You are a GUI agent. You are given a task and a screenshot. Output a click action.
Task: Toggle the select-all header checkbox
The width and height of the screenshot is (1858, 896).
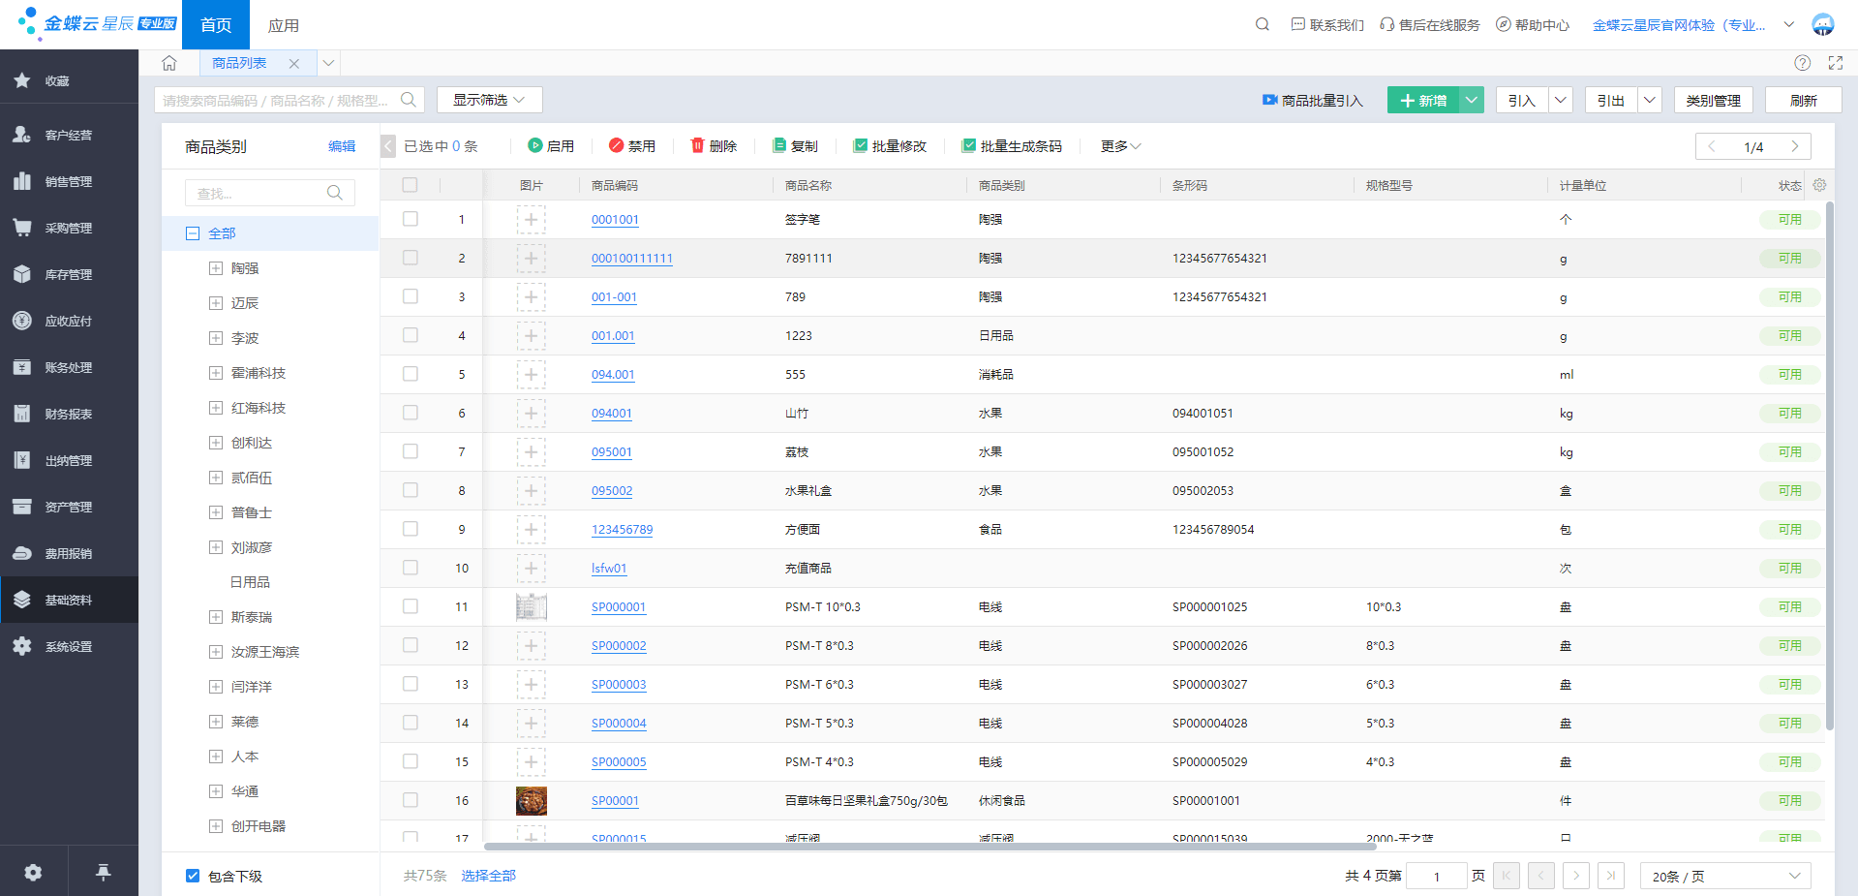pyautogui.click(x=410, y=185)
